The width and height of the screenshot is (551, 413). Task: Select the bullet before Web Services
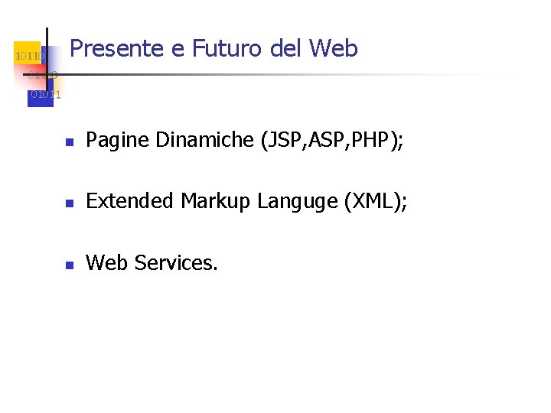(70, 265)
